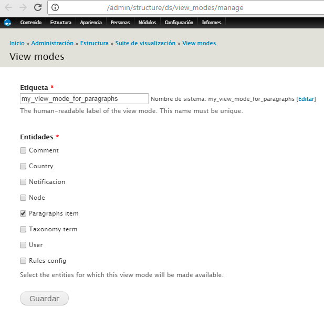Viewport: 324px width, 317px height.
Task: Open the Estructura admin menu
Action: coord(61,23)
